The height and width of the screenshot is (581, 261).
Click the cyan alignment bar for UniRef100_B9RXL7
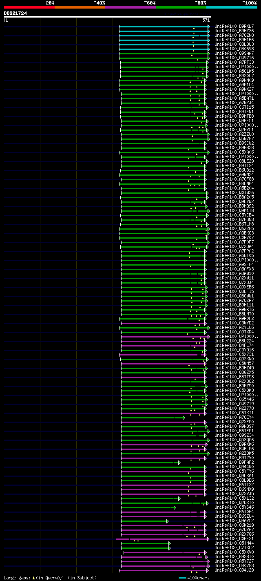click(164, 26)
